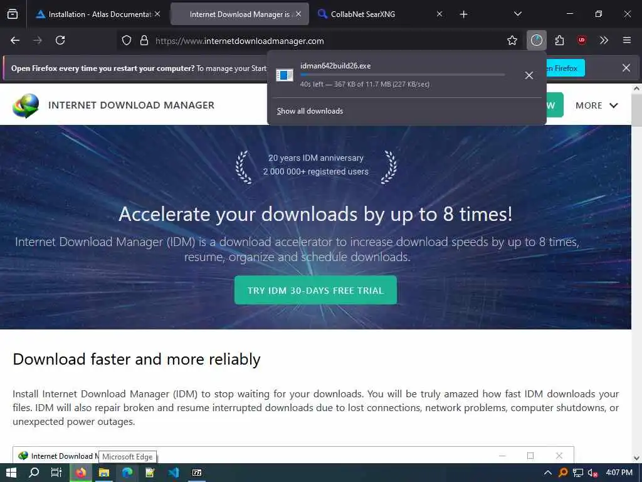
Task: Click the IDM globe logo
Action: pyautogui.click(x=26, y=105)
